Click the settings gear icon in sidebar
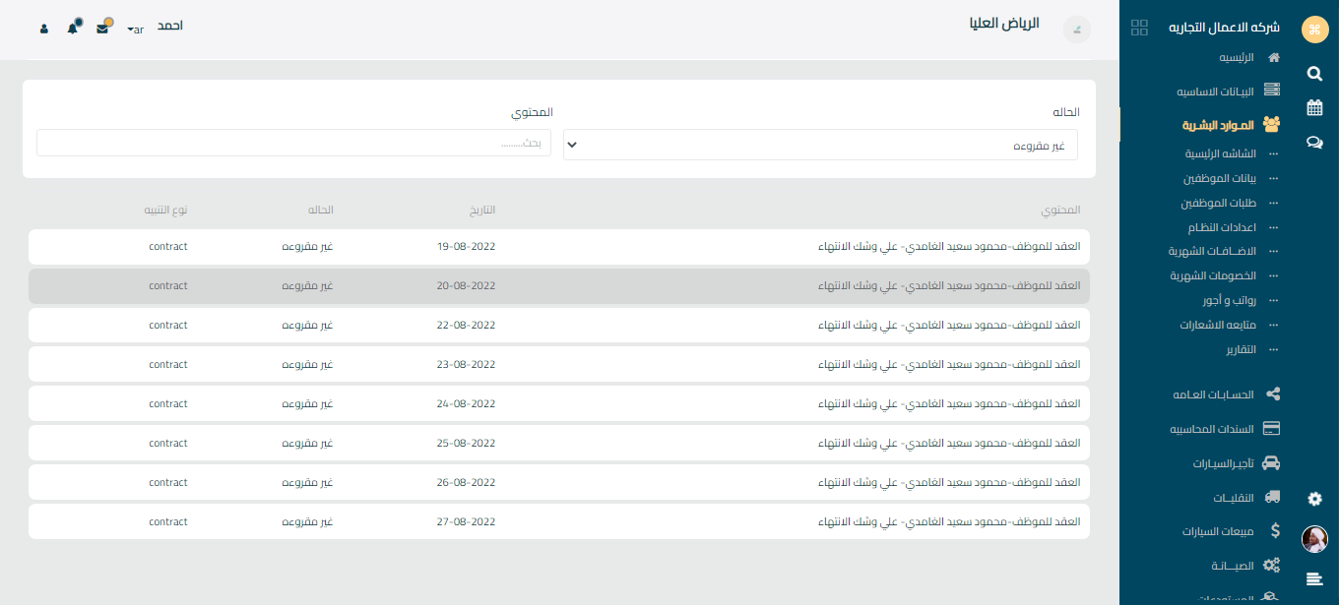1339x605 pixels. [x=1314, y=499]
